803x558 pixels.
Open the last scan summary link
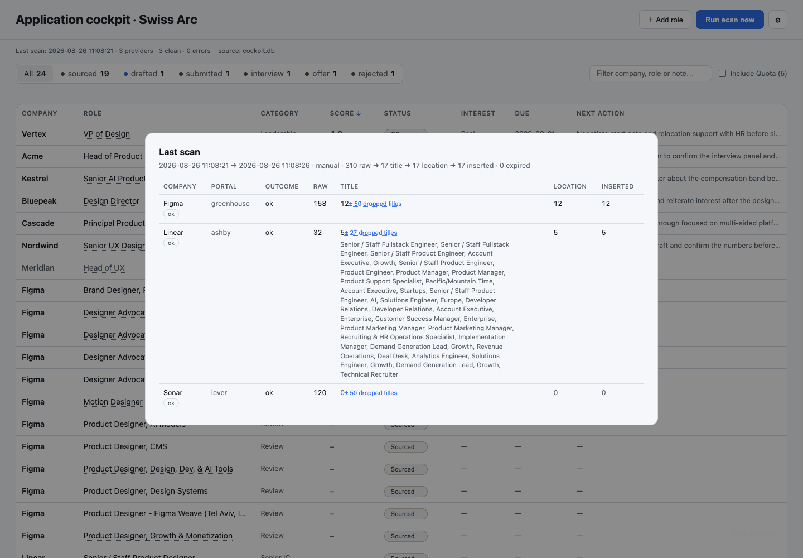coord(113,51)
